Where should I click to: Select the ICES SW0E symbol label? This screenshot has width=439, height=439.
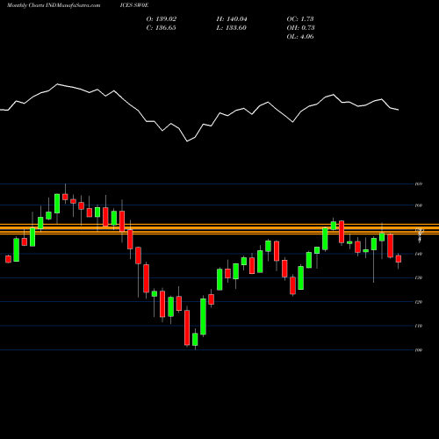(134, 5)
